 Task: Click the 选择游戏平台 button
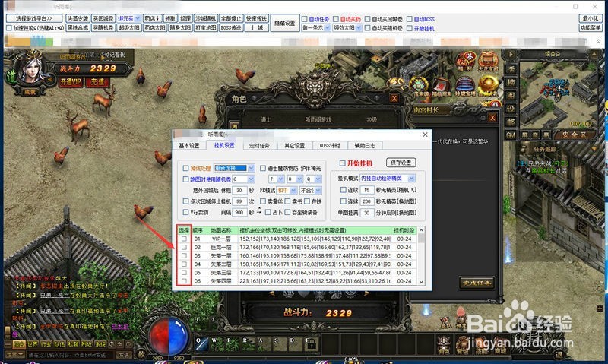(34, 18)
